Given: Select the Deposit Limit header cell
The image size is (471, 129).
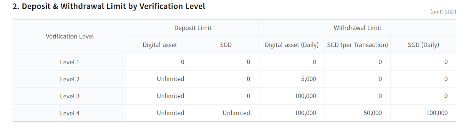Looking at the screenshot, I should [x=193, y=28].
